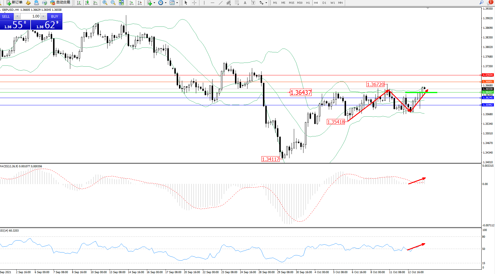Switch to the D1 timeframe
Screen dimensions: 495x274
coord(324,3)
